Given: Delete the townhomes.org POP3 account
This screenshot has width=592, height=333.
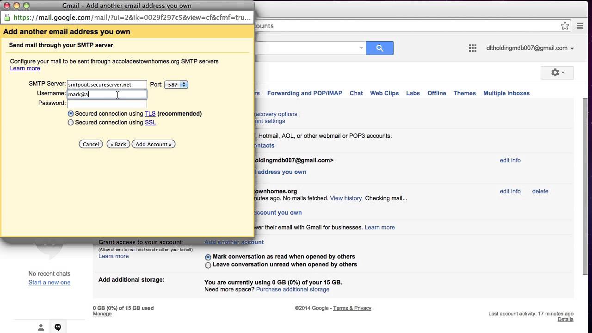Looking at the screenshot, I should point(540,191).
